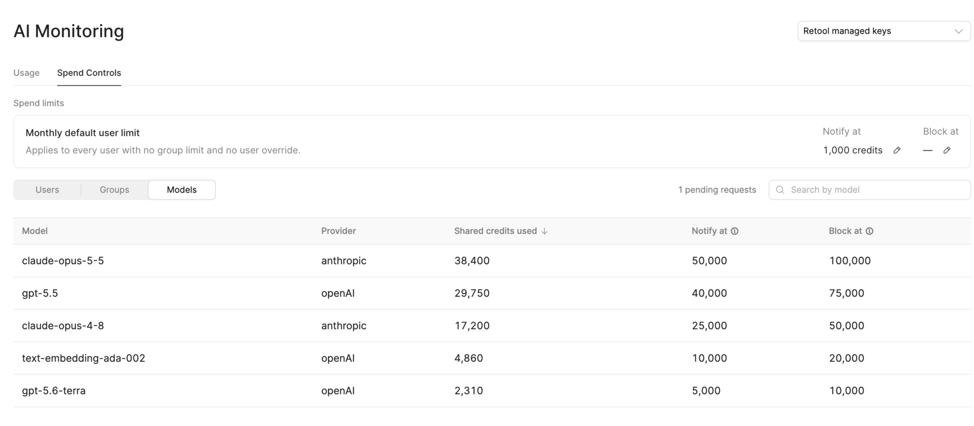Click the 20,000 Block at value
974x426 pixels.
click(847, 358)
